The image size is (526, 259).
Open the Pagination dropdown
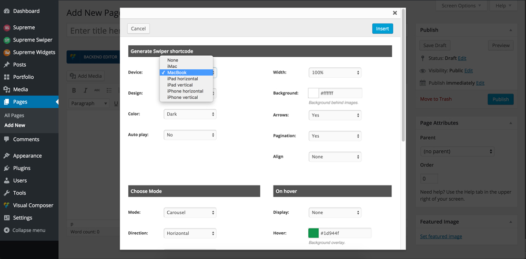[335, 136]
